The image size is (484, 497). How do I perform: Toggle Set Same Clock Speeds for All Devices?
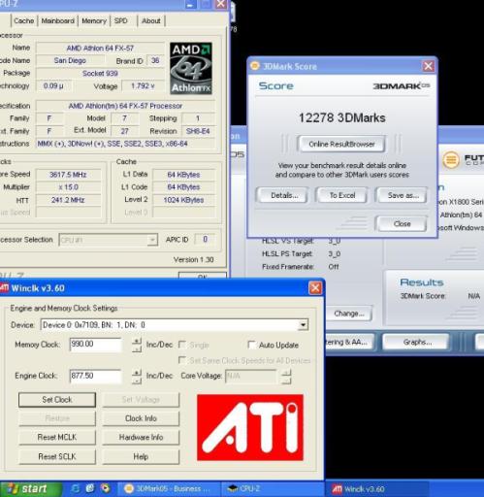[x=182, y=360]
